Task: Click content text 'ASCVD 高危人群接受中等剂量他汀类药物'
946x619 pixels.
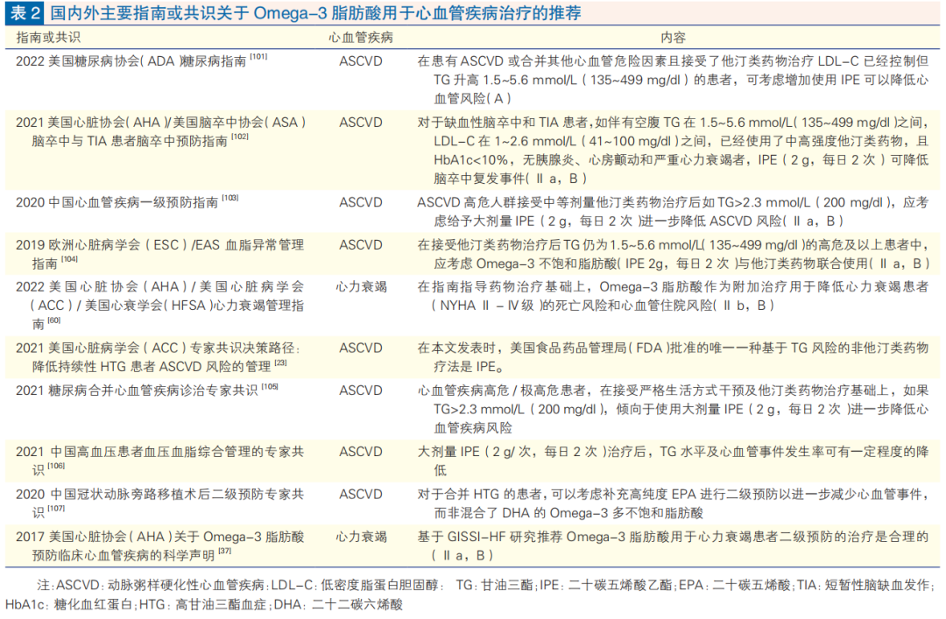Action: 534,203
